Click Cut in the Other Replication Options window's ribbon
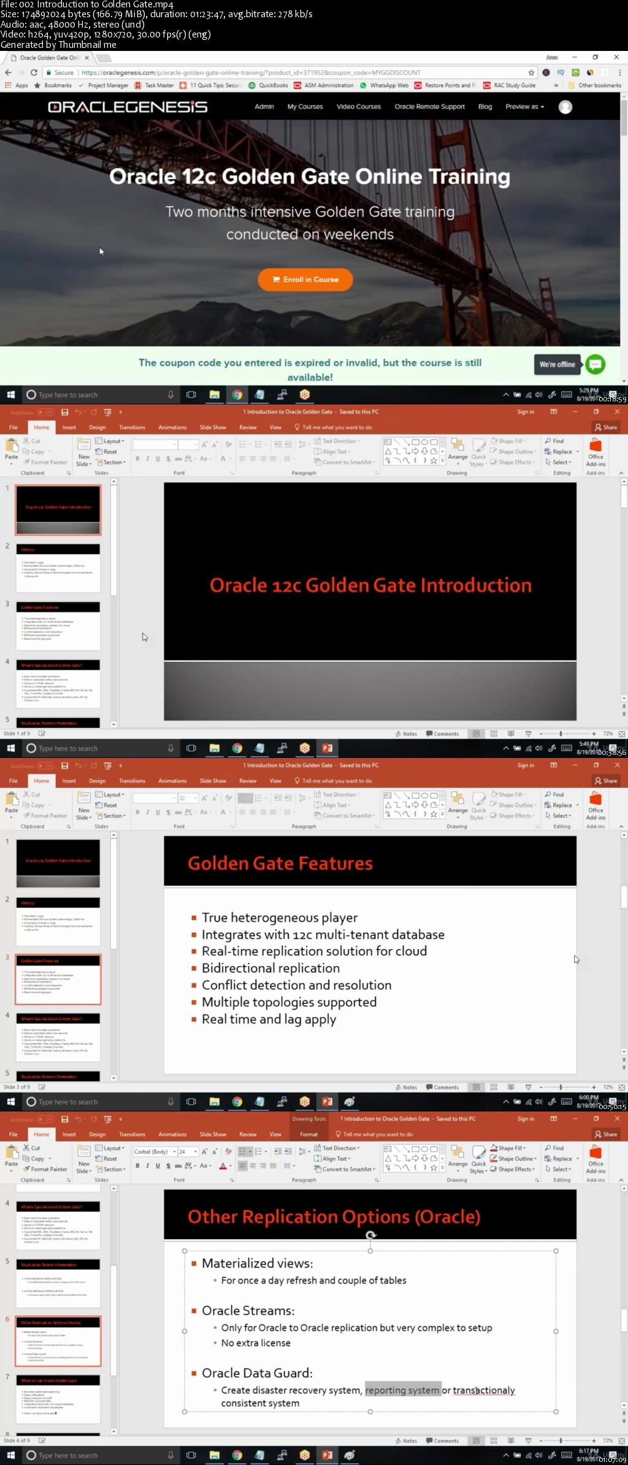 pos(32,1148)
